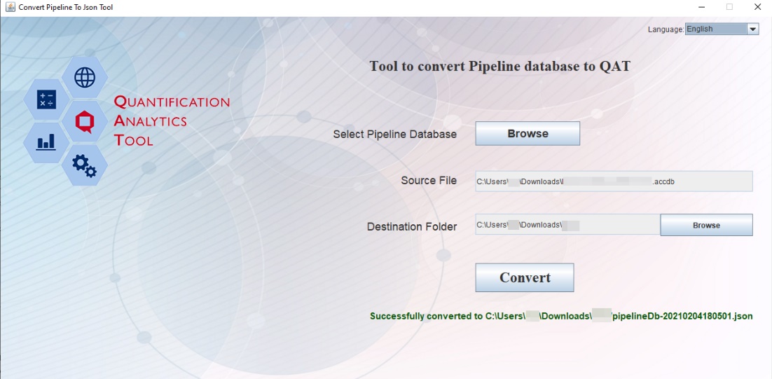The width and height of the screenshot is (772, 379).
Task: Focus the Source File path field
Action: coord(614,181)
